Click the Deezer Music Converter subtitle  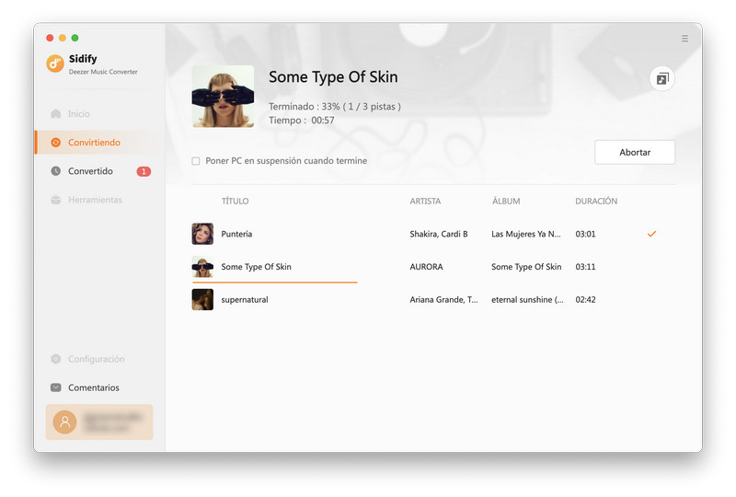103,72
